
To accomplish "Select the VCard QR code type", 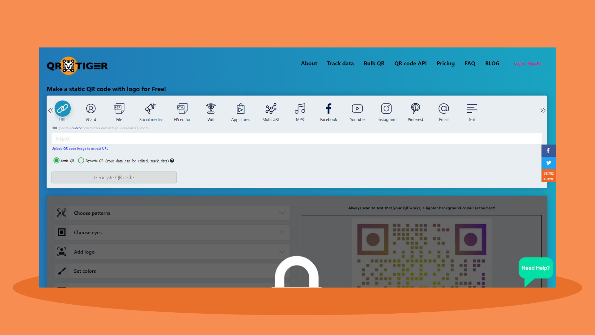I will pyautogui.click(x=90, y=112).
